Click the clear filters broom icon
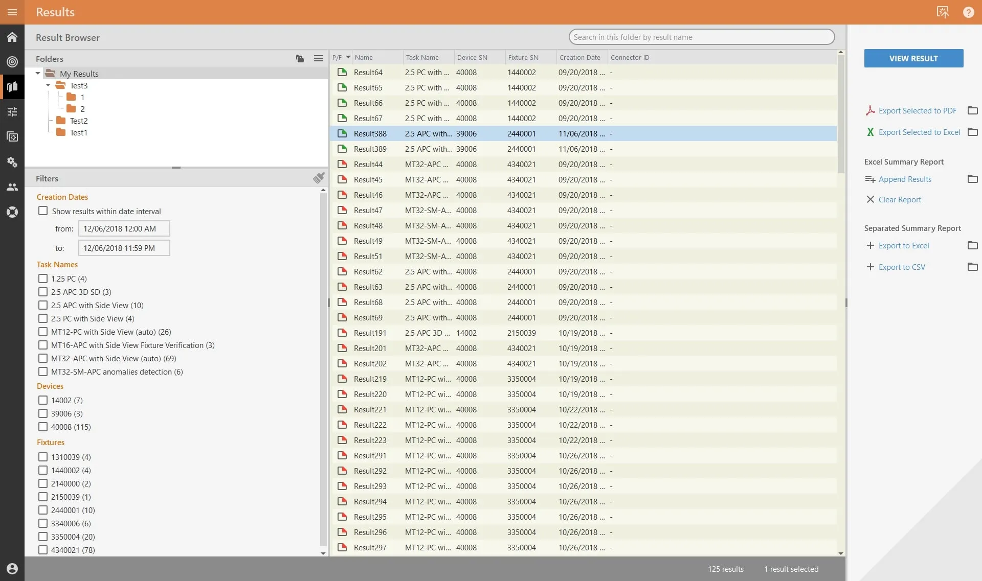Screen dimensions: 982x581 tap(319, 178)
